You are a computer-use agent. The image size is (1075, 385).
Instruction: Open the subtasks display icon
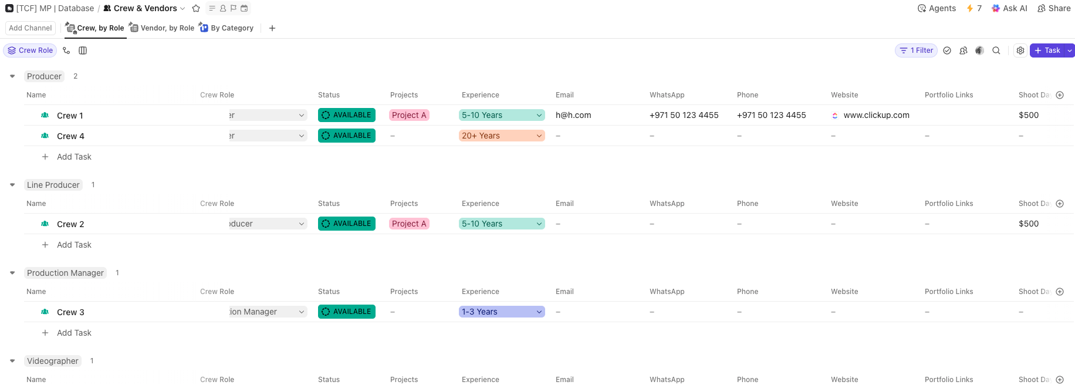[x=66, y=50]
